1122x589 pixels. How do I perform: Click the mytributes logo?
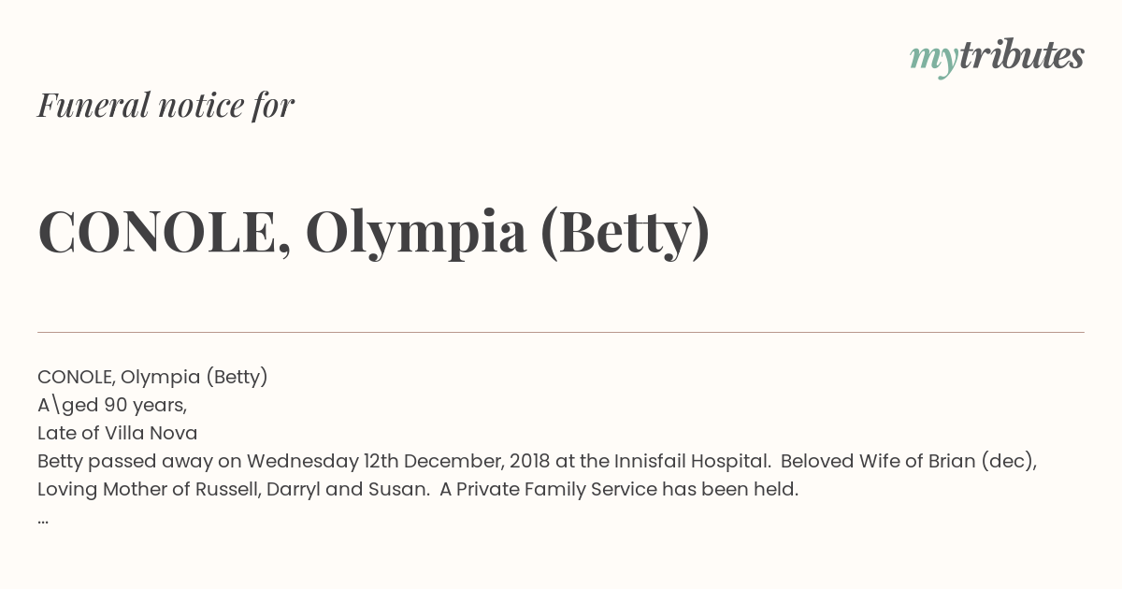(x=997, y=57)
